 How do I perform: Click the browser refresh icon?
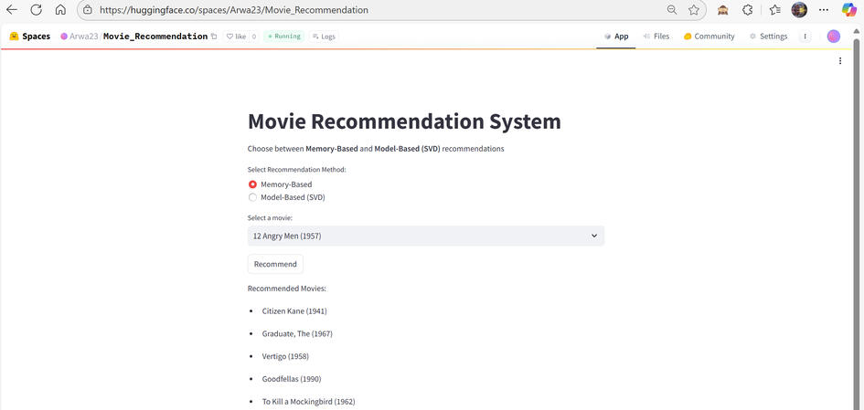pos(36,10)
